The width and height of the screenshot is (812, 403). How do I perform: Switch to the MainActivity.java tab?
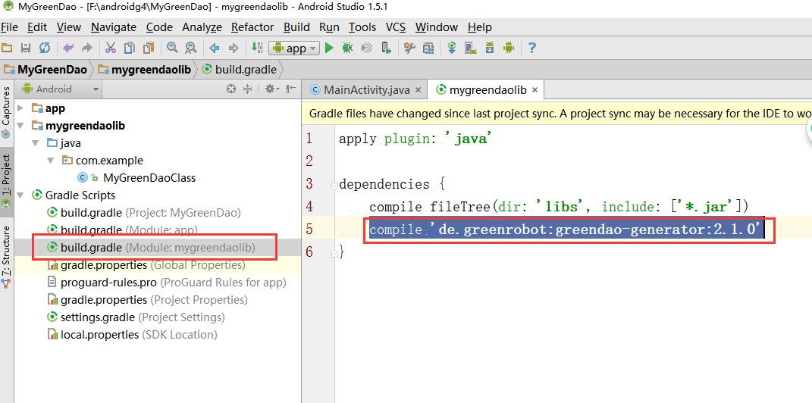[x=365, y=90]
